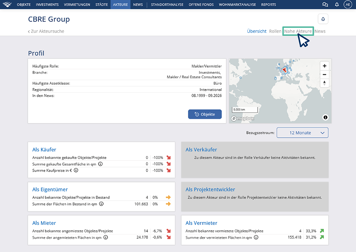356x252 pixels.
Task: Open the Als Eigentümer heading link
Action: [x=50, y=189]
